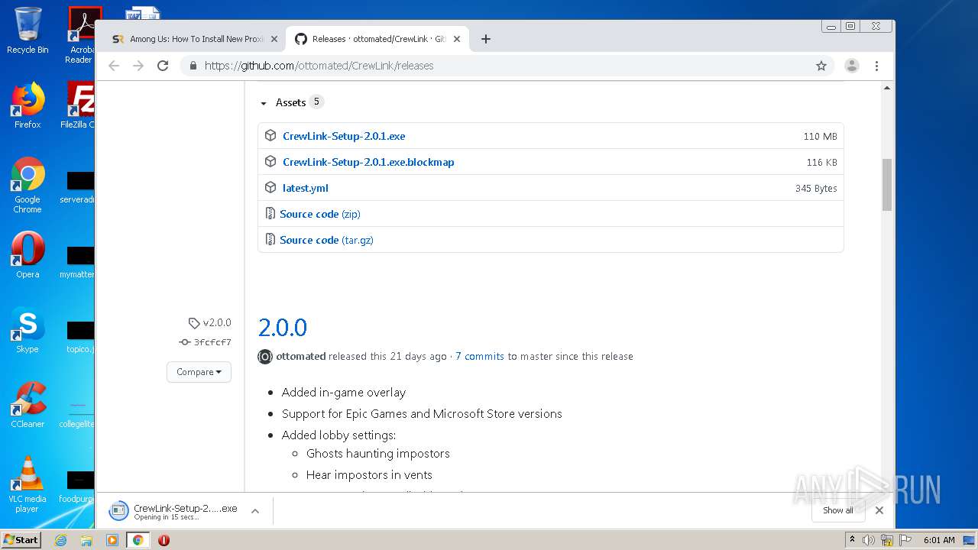The image size is (978, 550).
Task: Download the latest.yml asset
Action: (x=306, y=188)
